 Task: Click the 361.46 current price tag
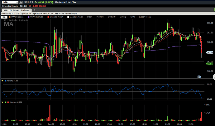(210, 53)
